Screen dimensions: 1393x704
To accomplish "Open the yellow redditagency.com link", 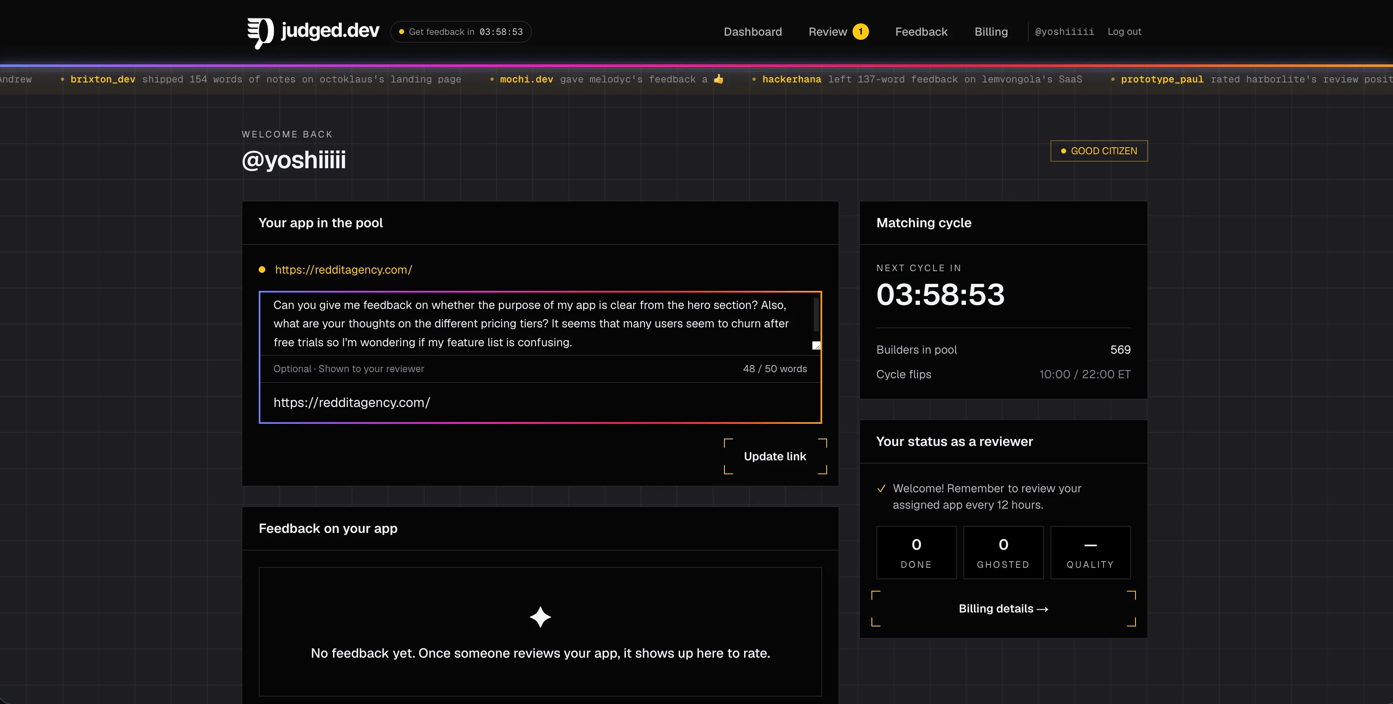I will coord(343,270).
